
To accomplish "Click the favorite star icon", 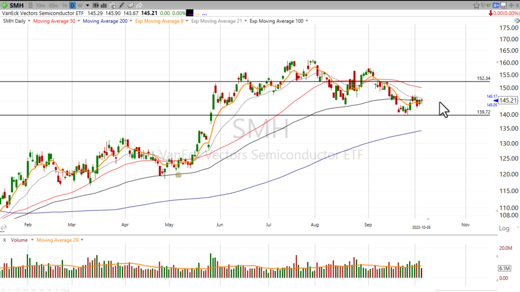I will [x=477, y=5].
